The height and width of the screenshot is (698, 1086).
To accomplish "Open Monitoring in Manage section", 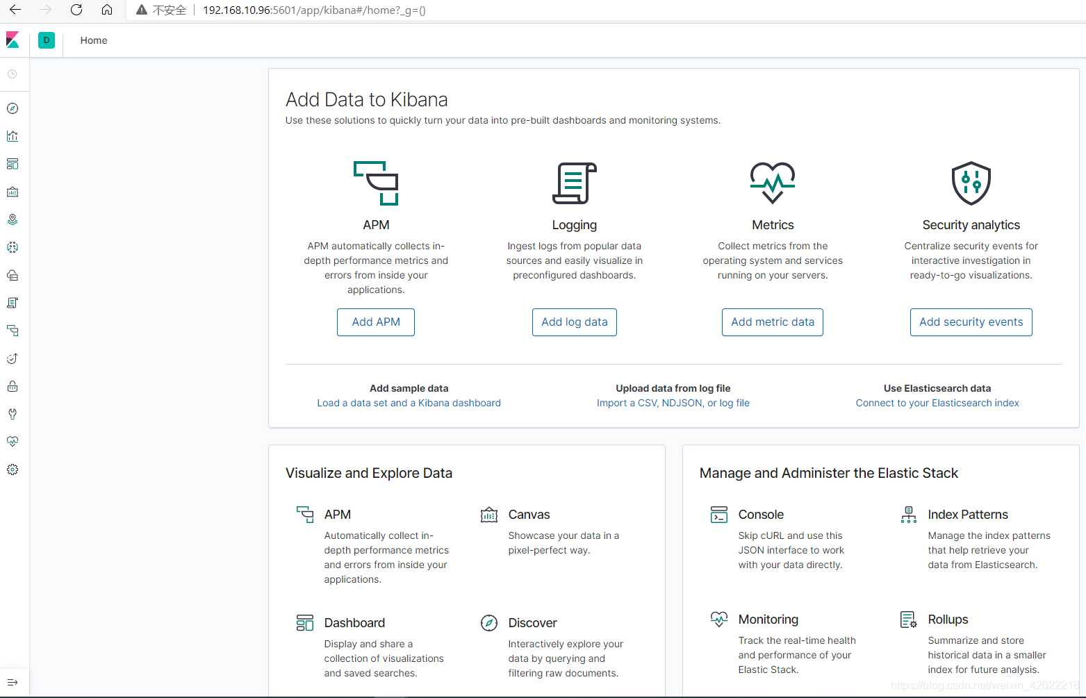I will 768,620.
